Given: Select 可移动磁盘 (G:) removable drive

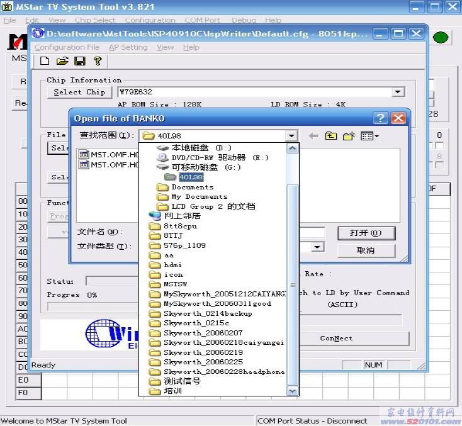Looking at the screenshot, I should (x=205, y=167).
